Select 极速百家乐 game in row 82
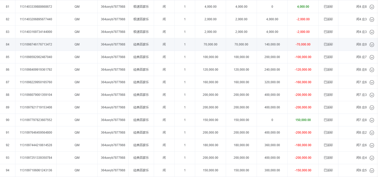This screenshot has height=177, width=378. (x=141, y=19)
